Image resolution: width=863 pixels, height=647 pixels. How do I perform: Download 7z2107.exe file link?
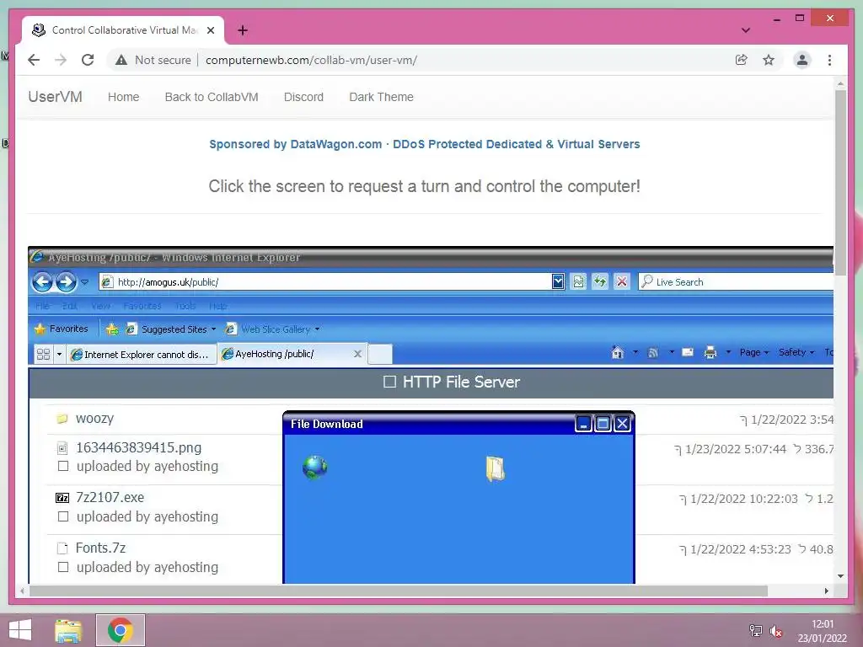pos(110,497)
